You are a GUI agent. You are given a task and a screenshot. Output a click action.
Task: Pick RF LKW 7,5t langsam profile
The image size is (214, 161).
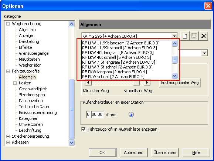tap(127, 62)
